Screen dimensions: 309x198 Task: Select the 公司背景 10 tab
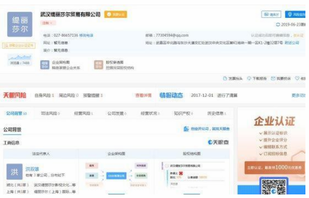click(16, 113)
